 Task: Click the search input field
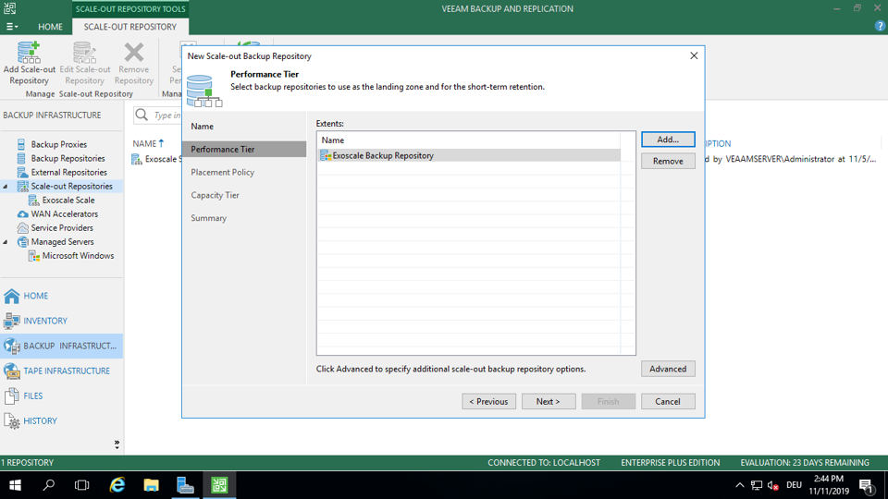click(x=166, y=116)
